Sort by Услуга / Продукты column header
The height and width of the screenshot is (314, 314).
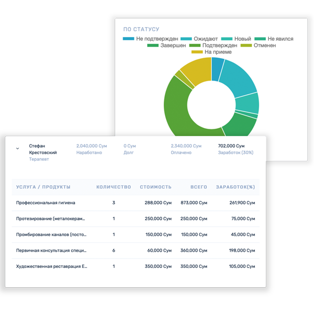pos(43,187)
